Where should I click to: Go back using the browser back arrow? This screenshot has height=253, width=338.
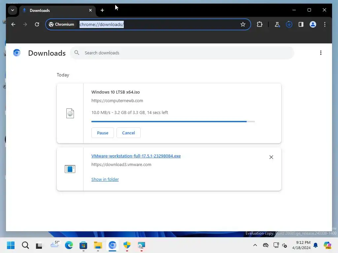pos(13,24)
